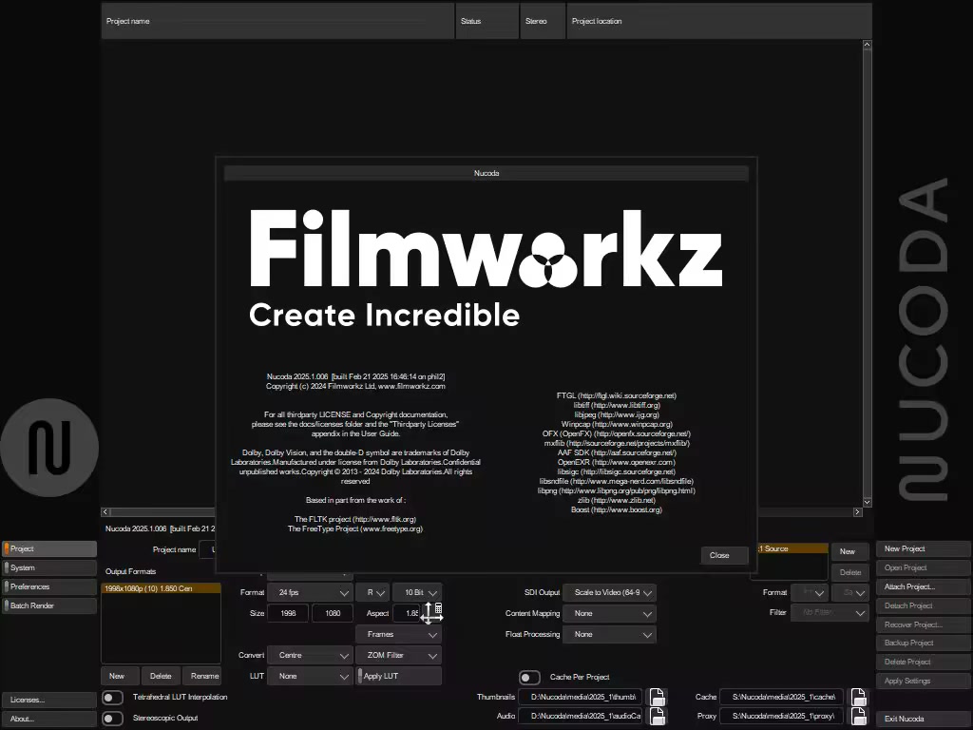Click the height field 1080
The height and width of the screenshot is (730, 973).
pyautogui.click(x=333, y=613)
